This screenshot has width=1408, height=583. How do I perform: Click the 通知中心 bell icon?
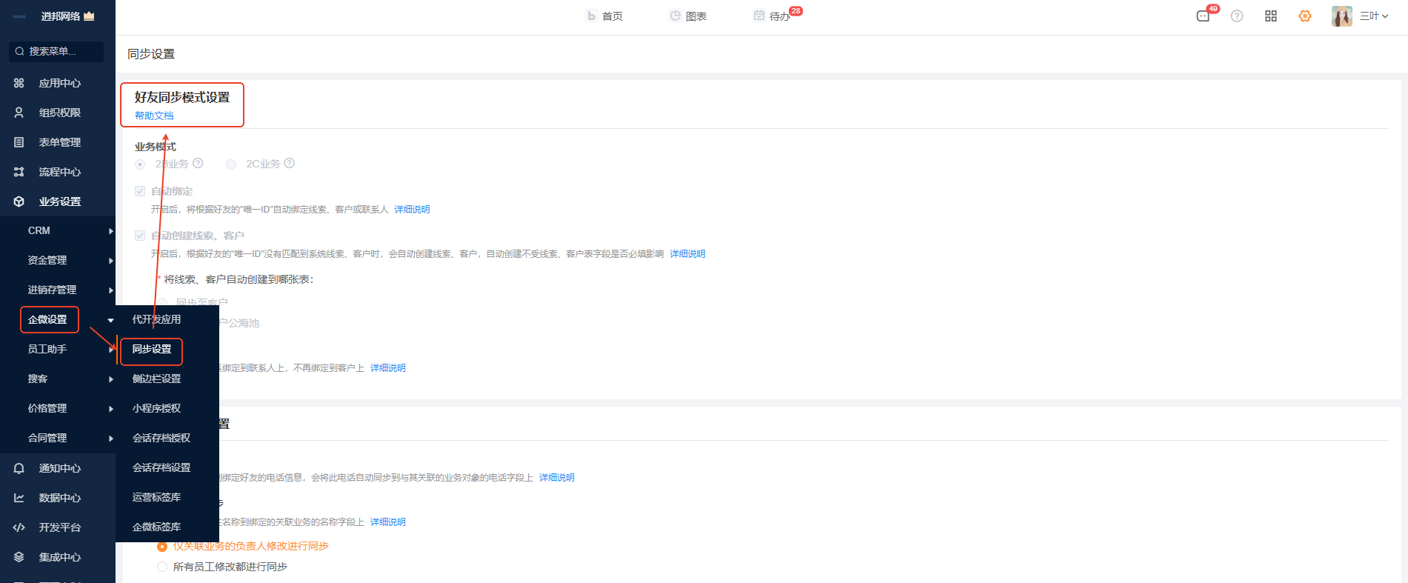(x=19, y=468)
